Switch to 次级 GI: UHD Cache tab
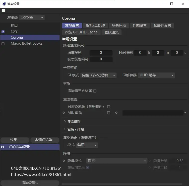The width and height of the screenshot is (189, 186). [81, 32]
